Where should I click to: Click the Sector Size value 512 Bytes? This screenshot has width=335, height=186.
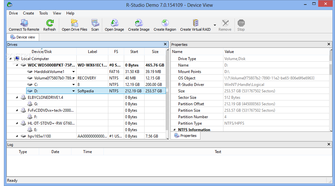coord(232,98)
